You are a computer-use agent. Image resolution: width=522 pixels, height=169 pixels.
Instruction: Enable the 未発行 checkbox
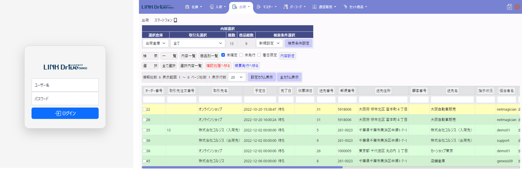coord(241,55)
